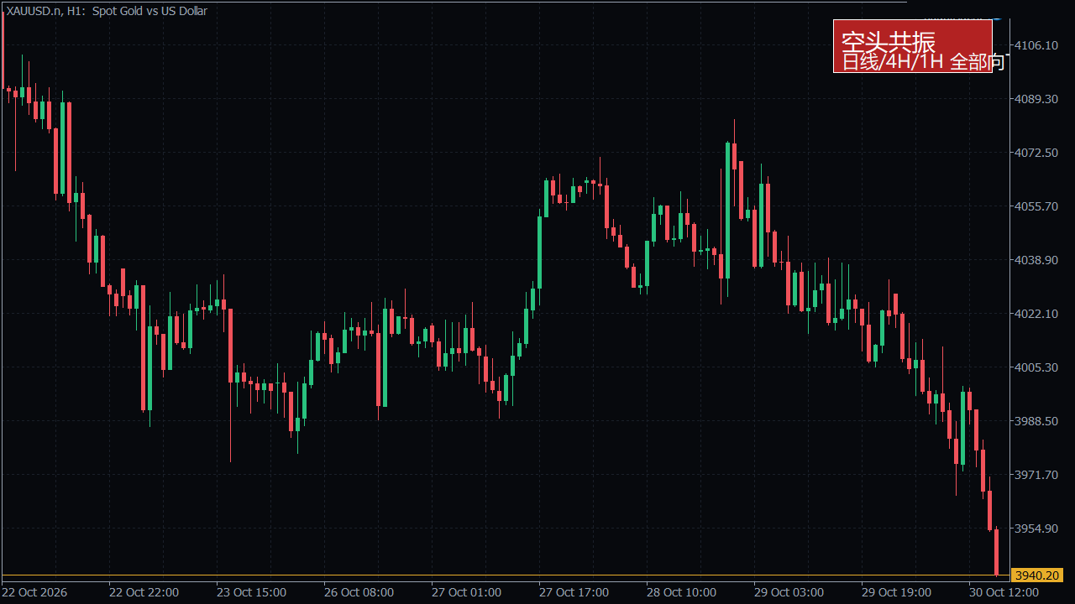Click the 3954.90 price axis label
Viewport: 1075px width, 604px height.
click(1037, 528)
